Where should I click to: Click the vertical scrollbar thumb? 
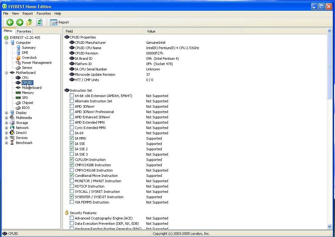(329, 66)
